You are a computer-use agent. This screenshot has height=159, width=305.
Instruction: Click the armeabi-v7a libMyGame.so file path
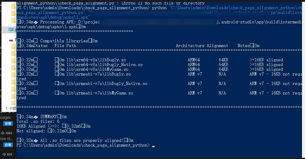click(x=100, y=93)
